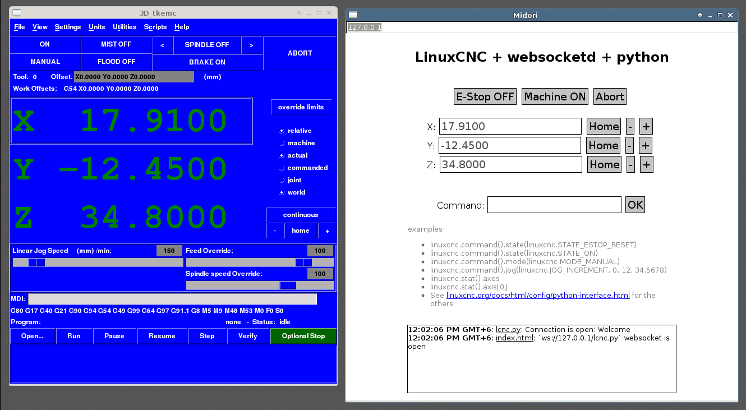Open the File menu in 3D_tkemc

pos(19,27)
